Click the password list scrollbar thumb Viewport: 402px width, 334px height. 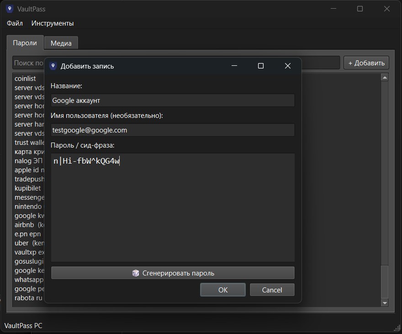tap(384, 282)
